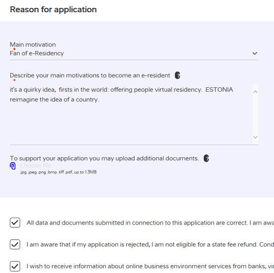This screenshot has height=273, width=274.
Task: Click the textarea scroll up arrow
Action: tap(255, 92)
